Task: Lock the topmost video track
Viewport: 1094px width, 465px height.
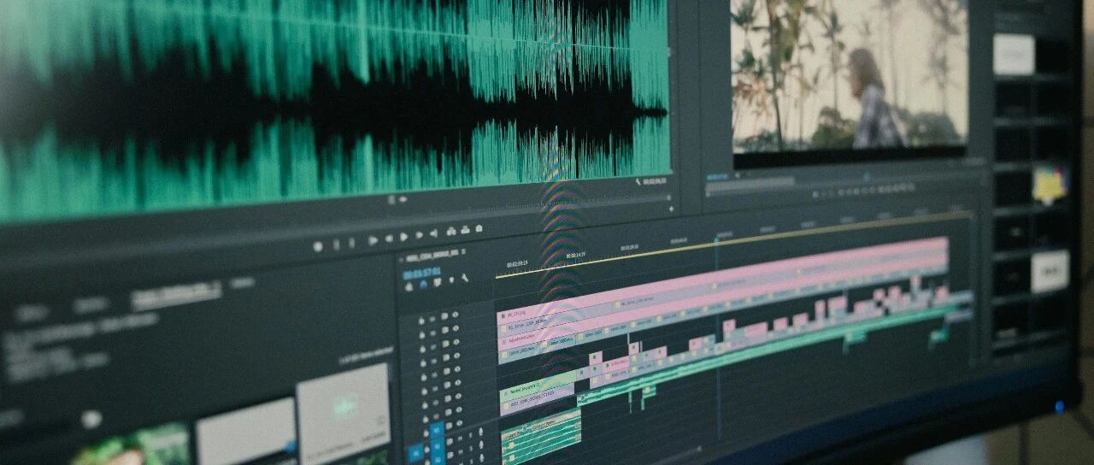Action: coord(421,321)
